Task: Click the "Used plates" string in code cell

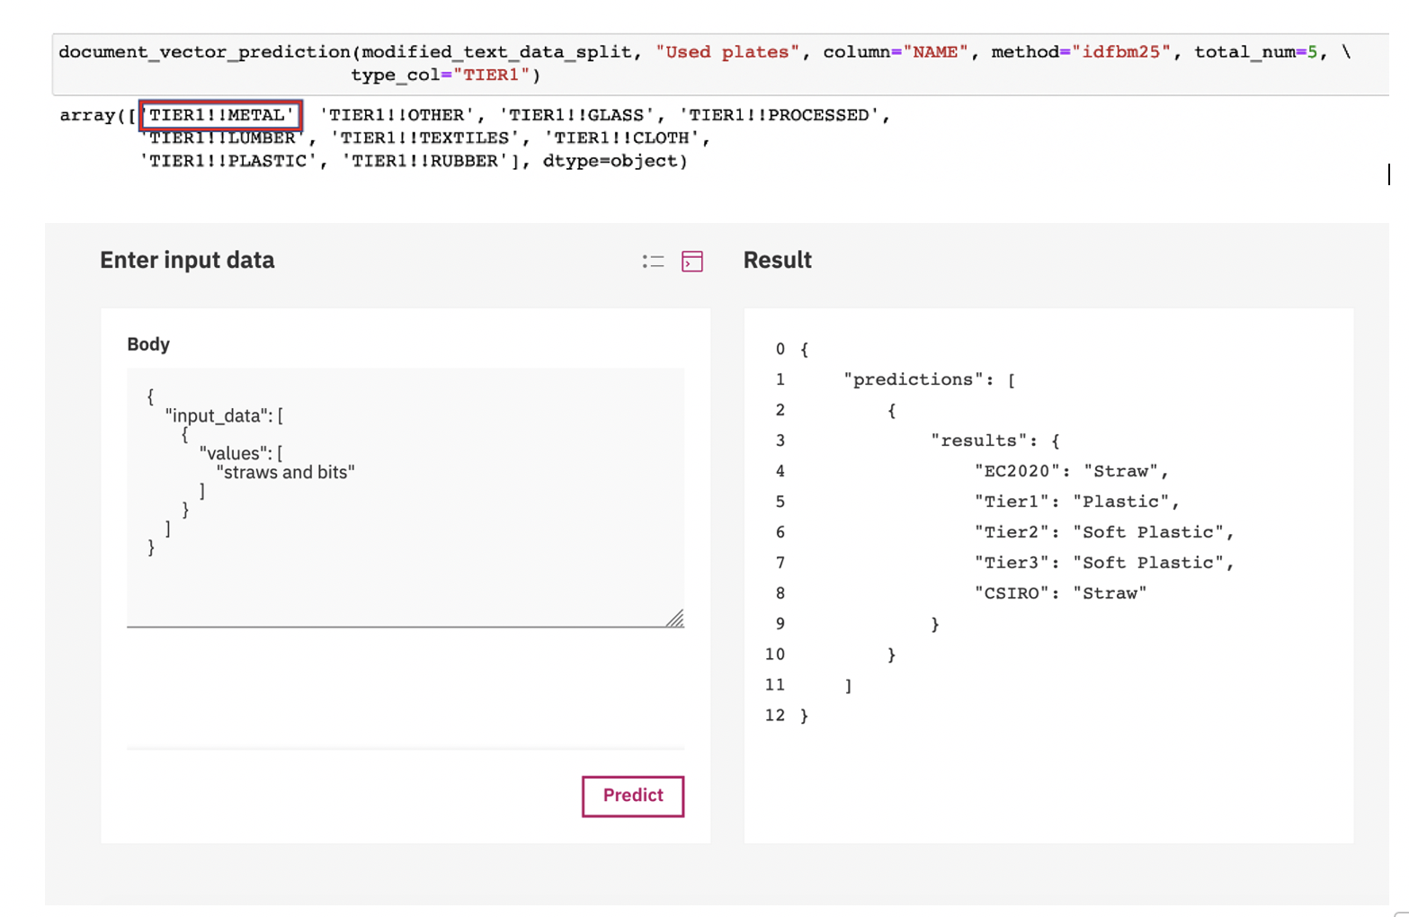Action: [x=727, y=52]
